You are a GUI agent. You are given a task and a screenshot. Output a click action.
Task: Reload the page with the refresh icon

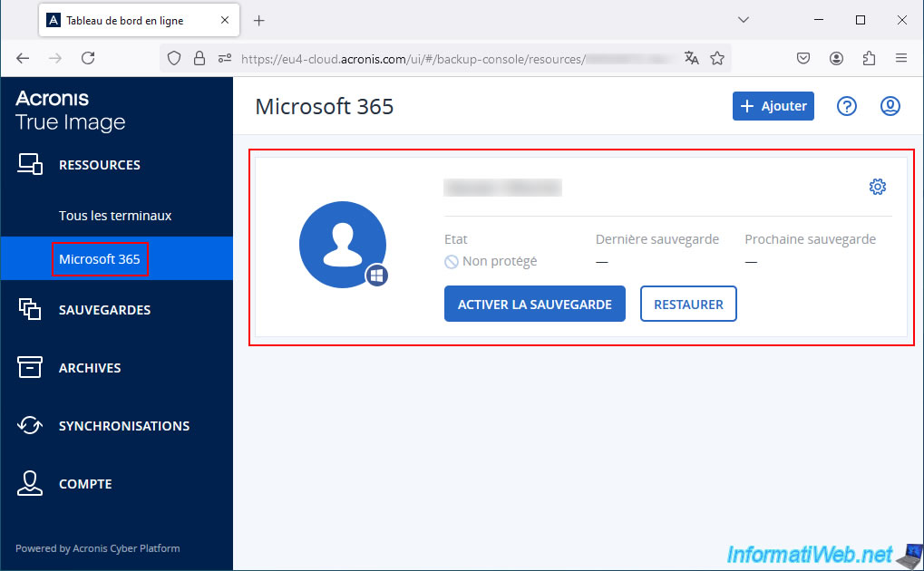pos(88,58)
